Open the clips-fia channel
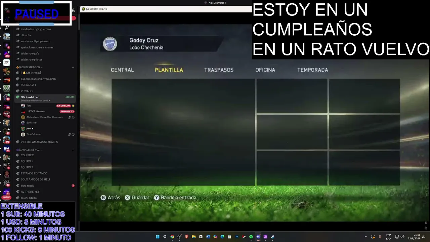The image size is (430, 242). 26,35
